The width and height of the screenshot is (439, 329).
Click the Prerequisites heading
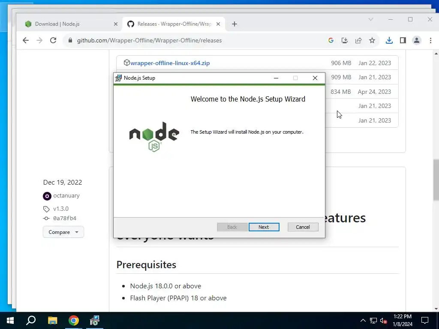(x=146, y=265)
